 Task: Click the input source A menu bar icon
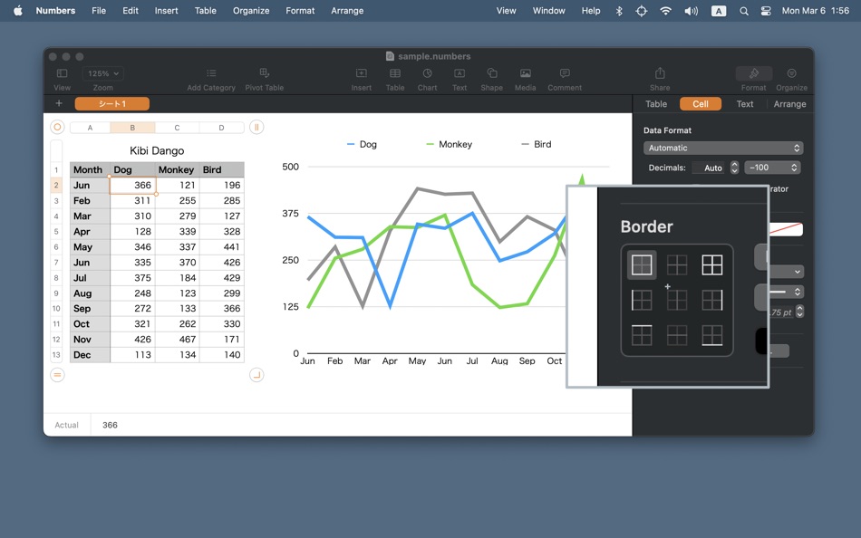pos(718,11)
